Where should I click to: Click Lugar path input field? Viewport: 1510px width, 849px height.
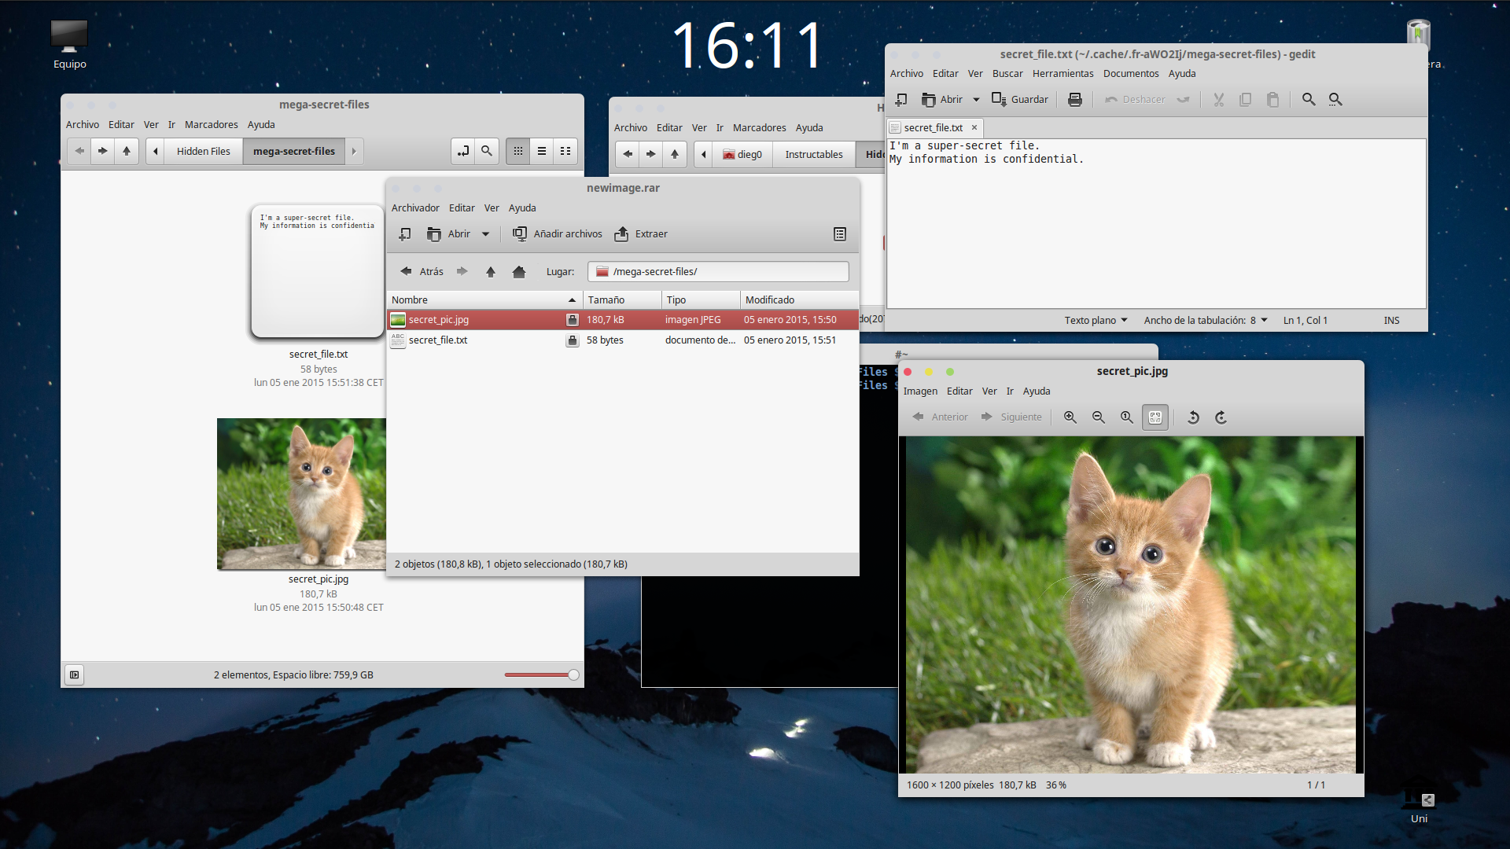pos(718,271)
